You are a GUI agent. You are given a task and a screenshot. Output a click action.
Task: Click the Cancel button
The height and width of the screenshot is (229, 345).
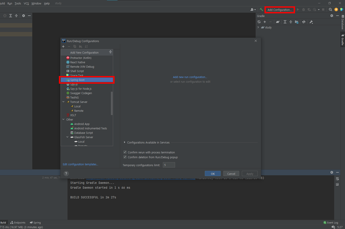231,174
